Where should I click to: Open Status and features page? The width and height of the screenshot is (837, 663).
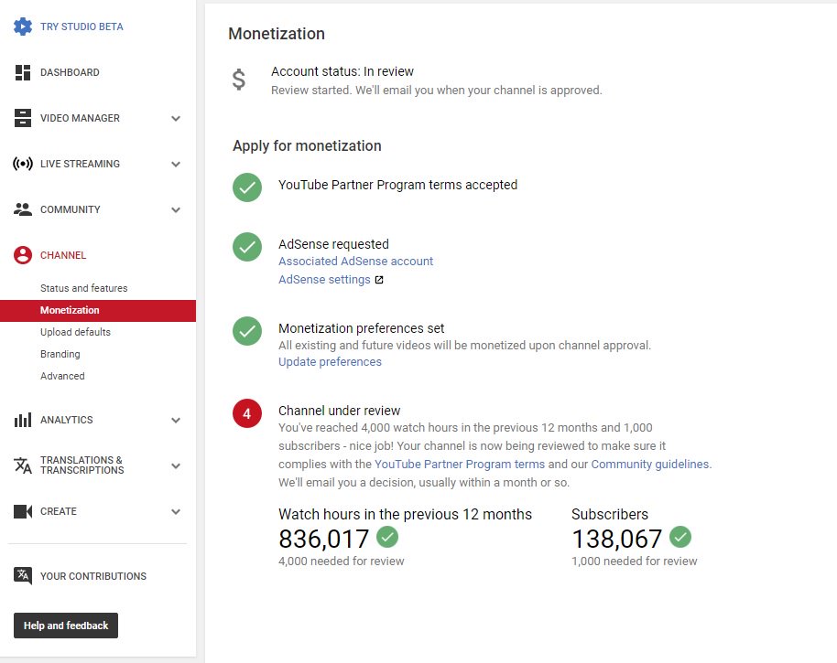[84, 288]
